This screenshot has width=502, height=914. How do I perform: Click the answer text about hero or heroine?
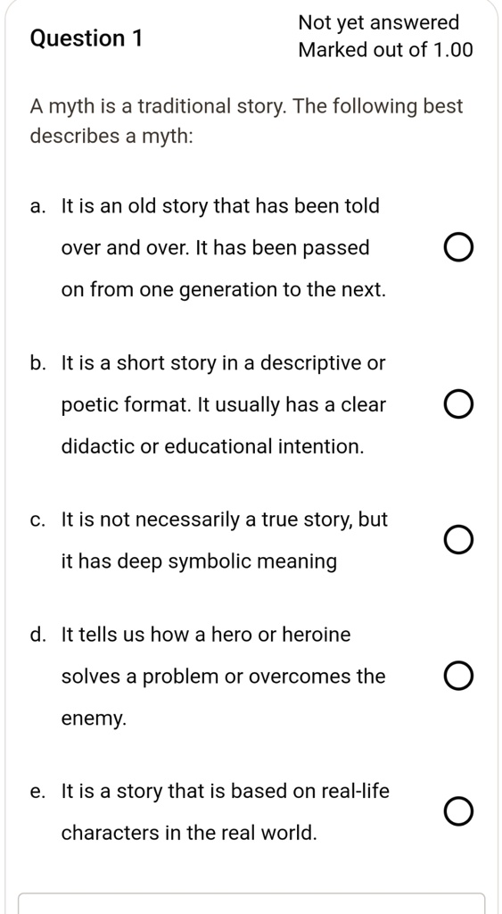tap(224, 677)
